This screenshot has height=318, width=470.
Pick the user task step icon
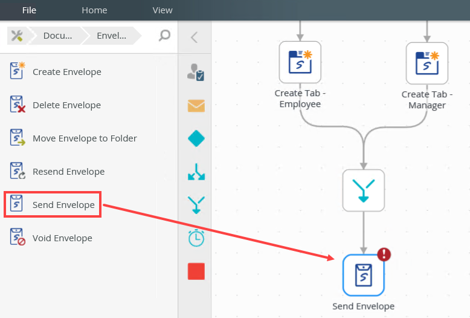point(196,73)
